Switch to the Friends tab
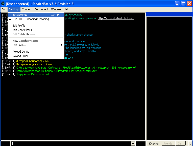 pos(168,143)
